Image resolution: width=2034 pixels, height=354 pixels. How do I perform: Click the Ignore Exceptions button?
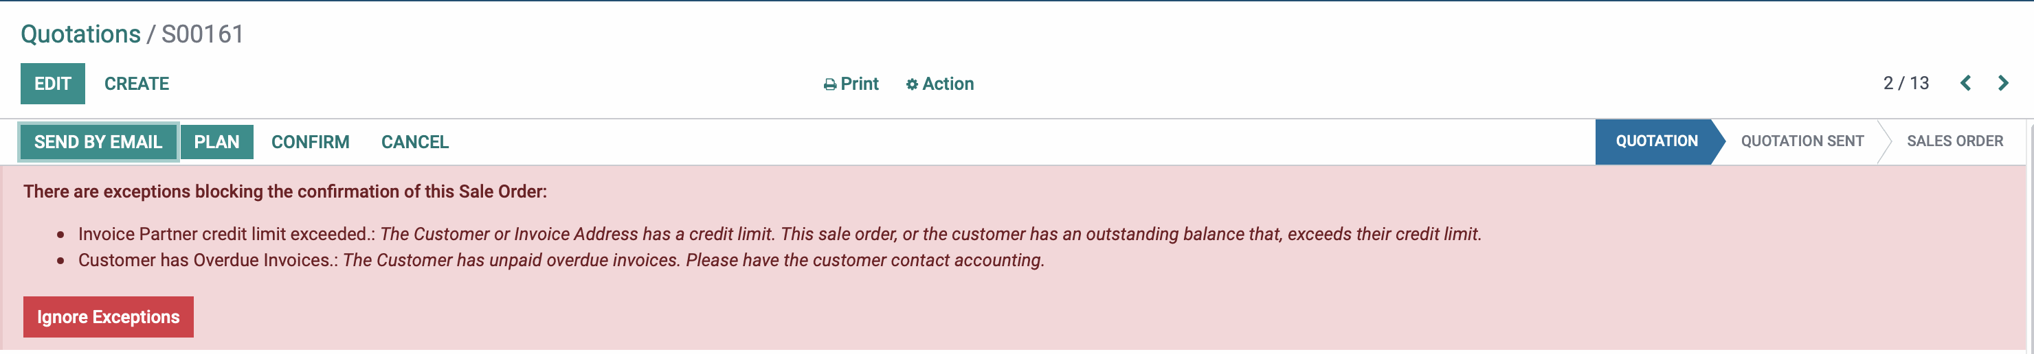tap(108, 317)
